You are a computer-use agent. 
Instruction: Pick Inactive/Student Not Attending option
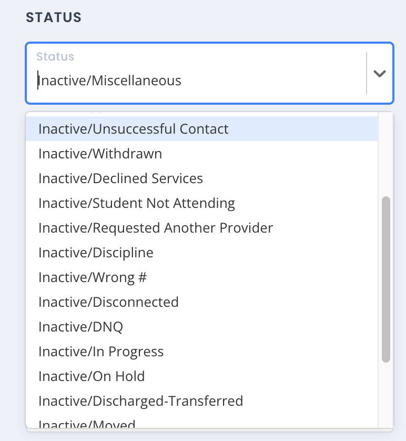(137, 203)
